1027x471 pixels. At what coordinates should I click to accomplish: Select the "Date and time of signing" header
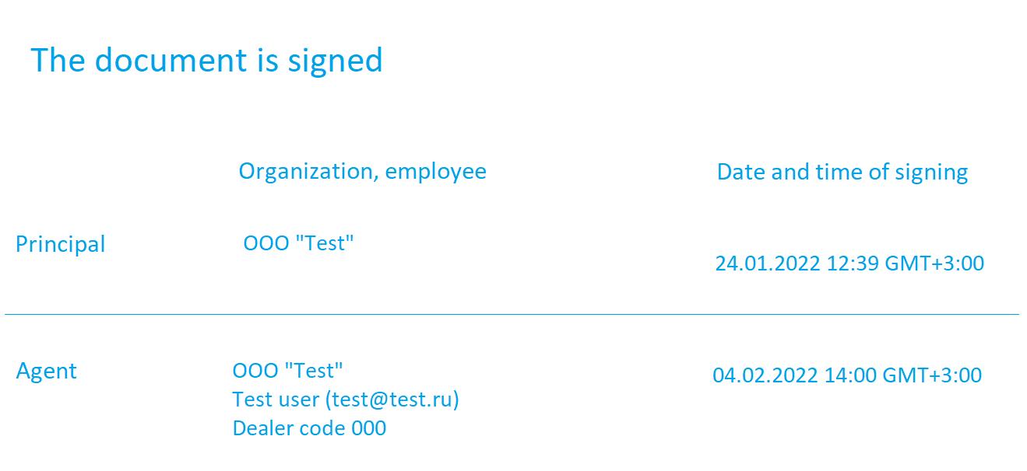click(x=842, y=172)
